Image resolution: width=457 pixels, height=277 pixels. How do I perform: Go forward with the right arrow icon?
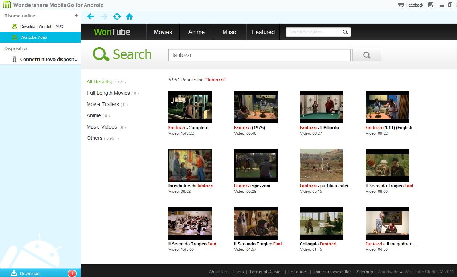104,16
